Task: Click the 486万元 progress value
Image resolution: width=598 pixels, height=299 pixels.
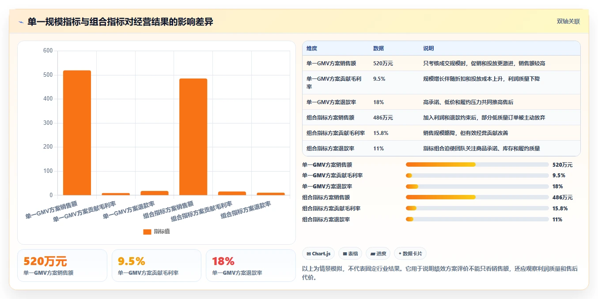Action: tap(563, 198)
